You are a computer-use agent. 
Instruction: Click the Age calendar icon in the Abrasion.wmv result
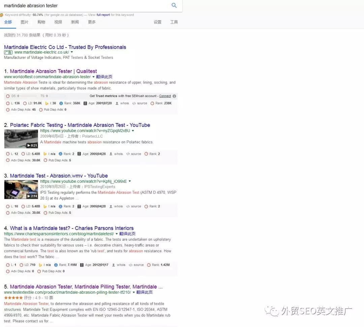tap(79, 206)
